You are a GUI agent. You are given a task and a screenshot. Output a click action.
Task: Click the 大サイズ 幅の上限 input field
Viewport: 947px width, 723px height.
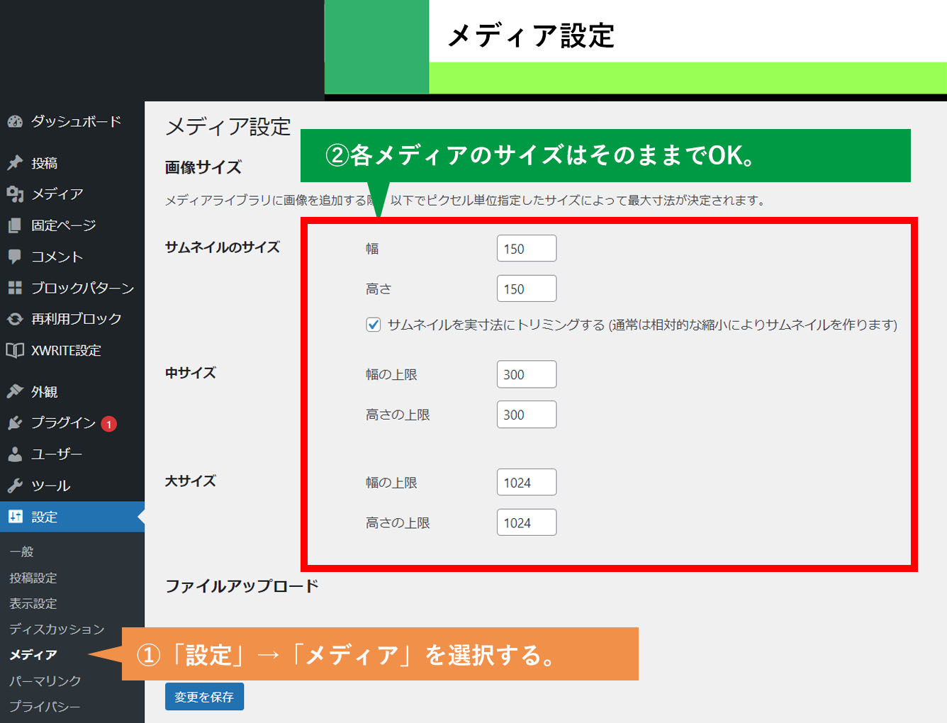[x=527, y=483]
